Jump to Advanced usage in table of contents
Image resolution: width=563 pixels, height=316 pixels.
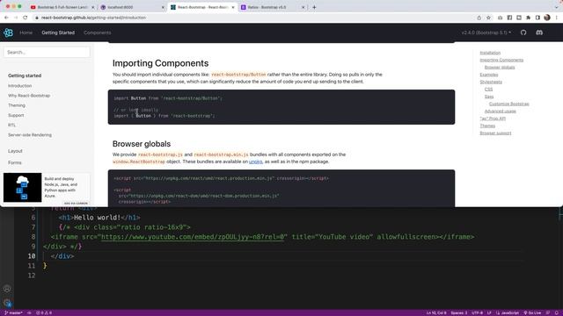(x=501, y=111)
